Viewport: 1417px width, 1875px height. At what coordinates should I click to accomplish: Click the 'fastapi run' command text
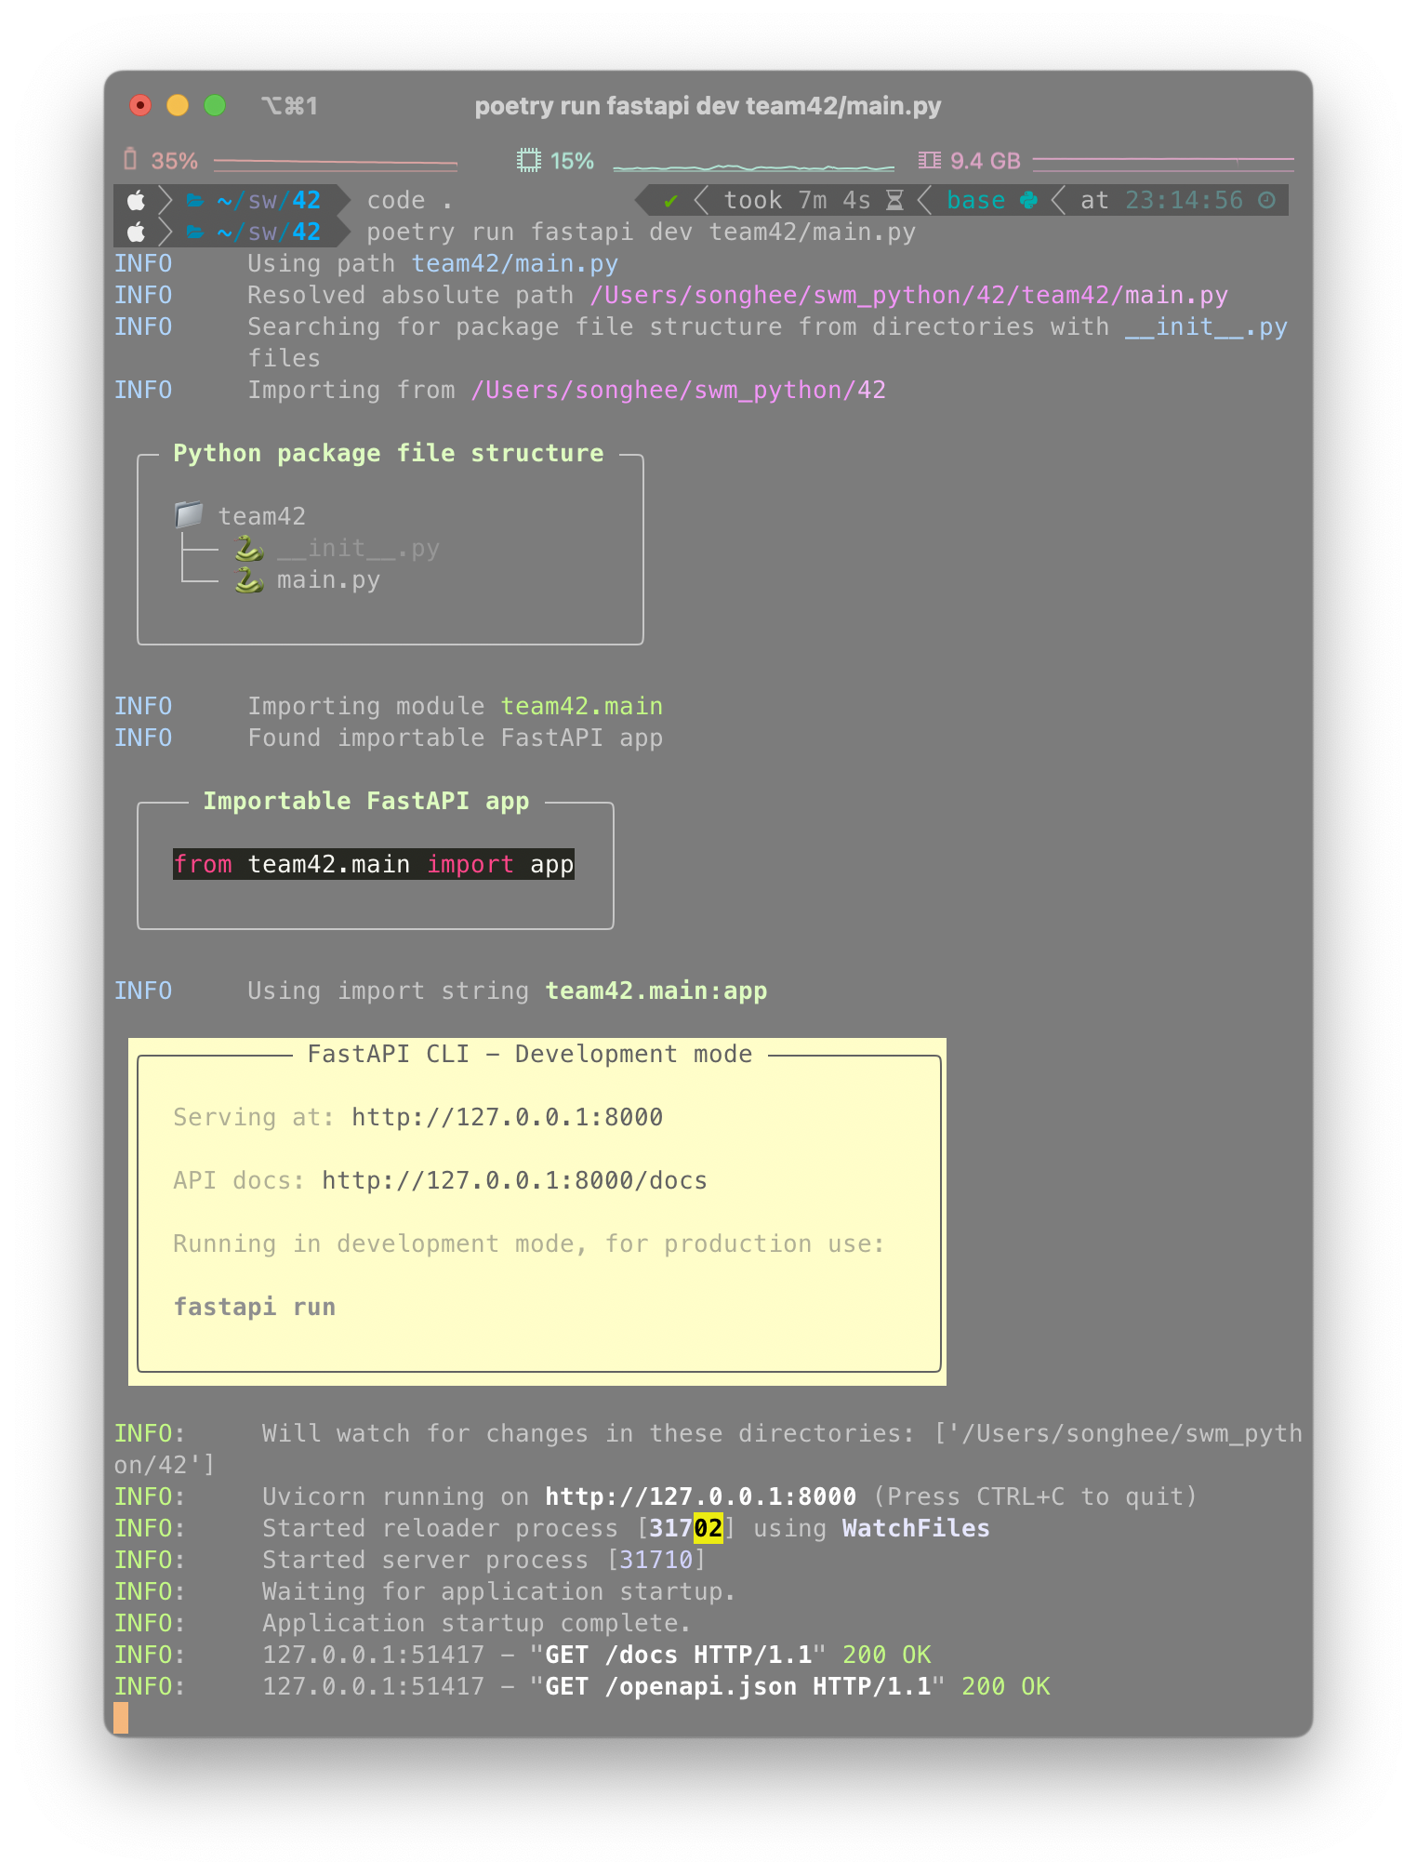pos(254,1307)
